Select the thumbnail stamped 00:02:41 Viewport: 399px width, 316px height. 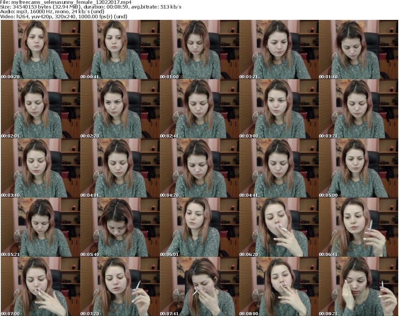coord(199,109)
